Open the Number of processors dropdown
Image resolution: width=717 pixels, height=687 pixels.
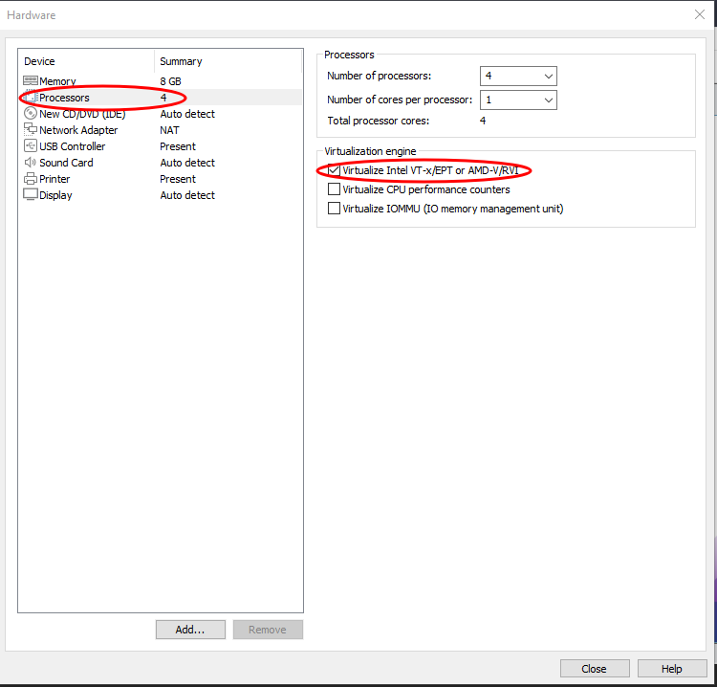pos(518,76)
